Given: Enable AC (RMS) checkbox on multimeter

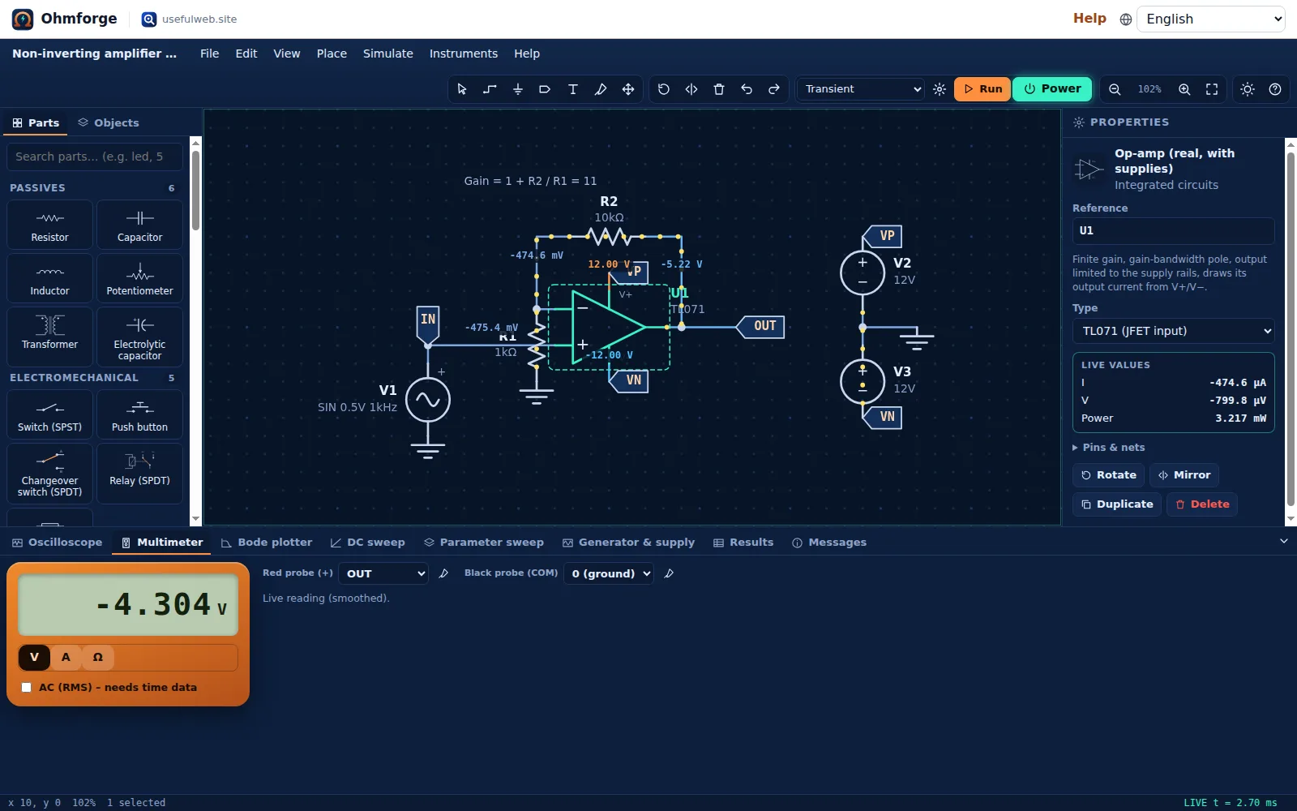Looking at the screenshot, I should click(x=27, y=687).
